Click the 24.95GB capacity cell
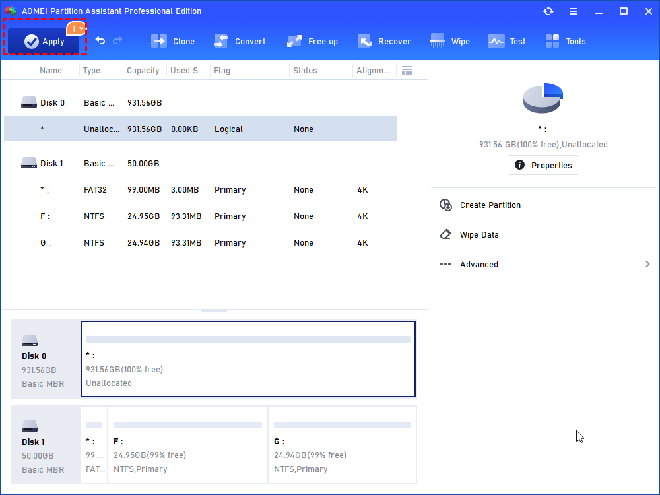Screen dimensions: 660x495 [143, 216]
